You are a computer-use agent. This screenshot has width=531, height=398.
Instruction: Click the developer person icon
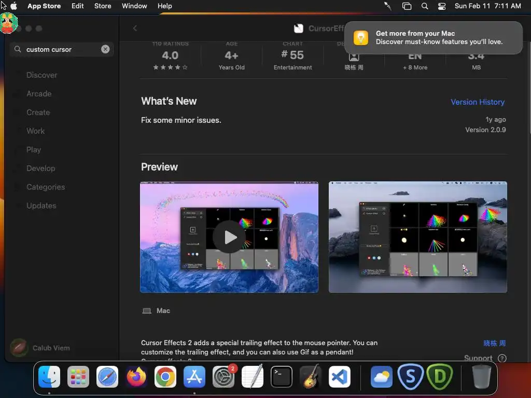354,56
